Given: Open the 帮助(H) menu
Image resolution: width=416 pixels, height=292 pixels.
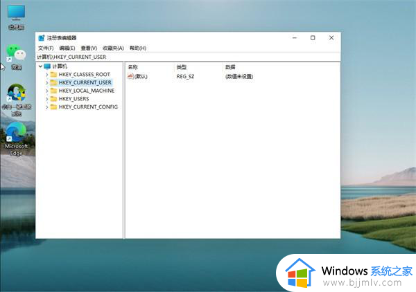Looking at the screenshot, I should (138, 48).
